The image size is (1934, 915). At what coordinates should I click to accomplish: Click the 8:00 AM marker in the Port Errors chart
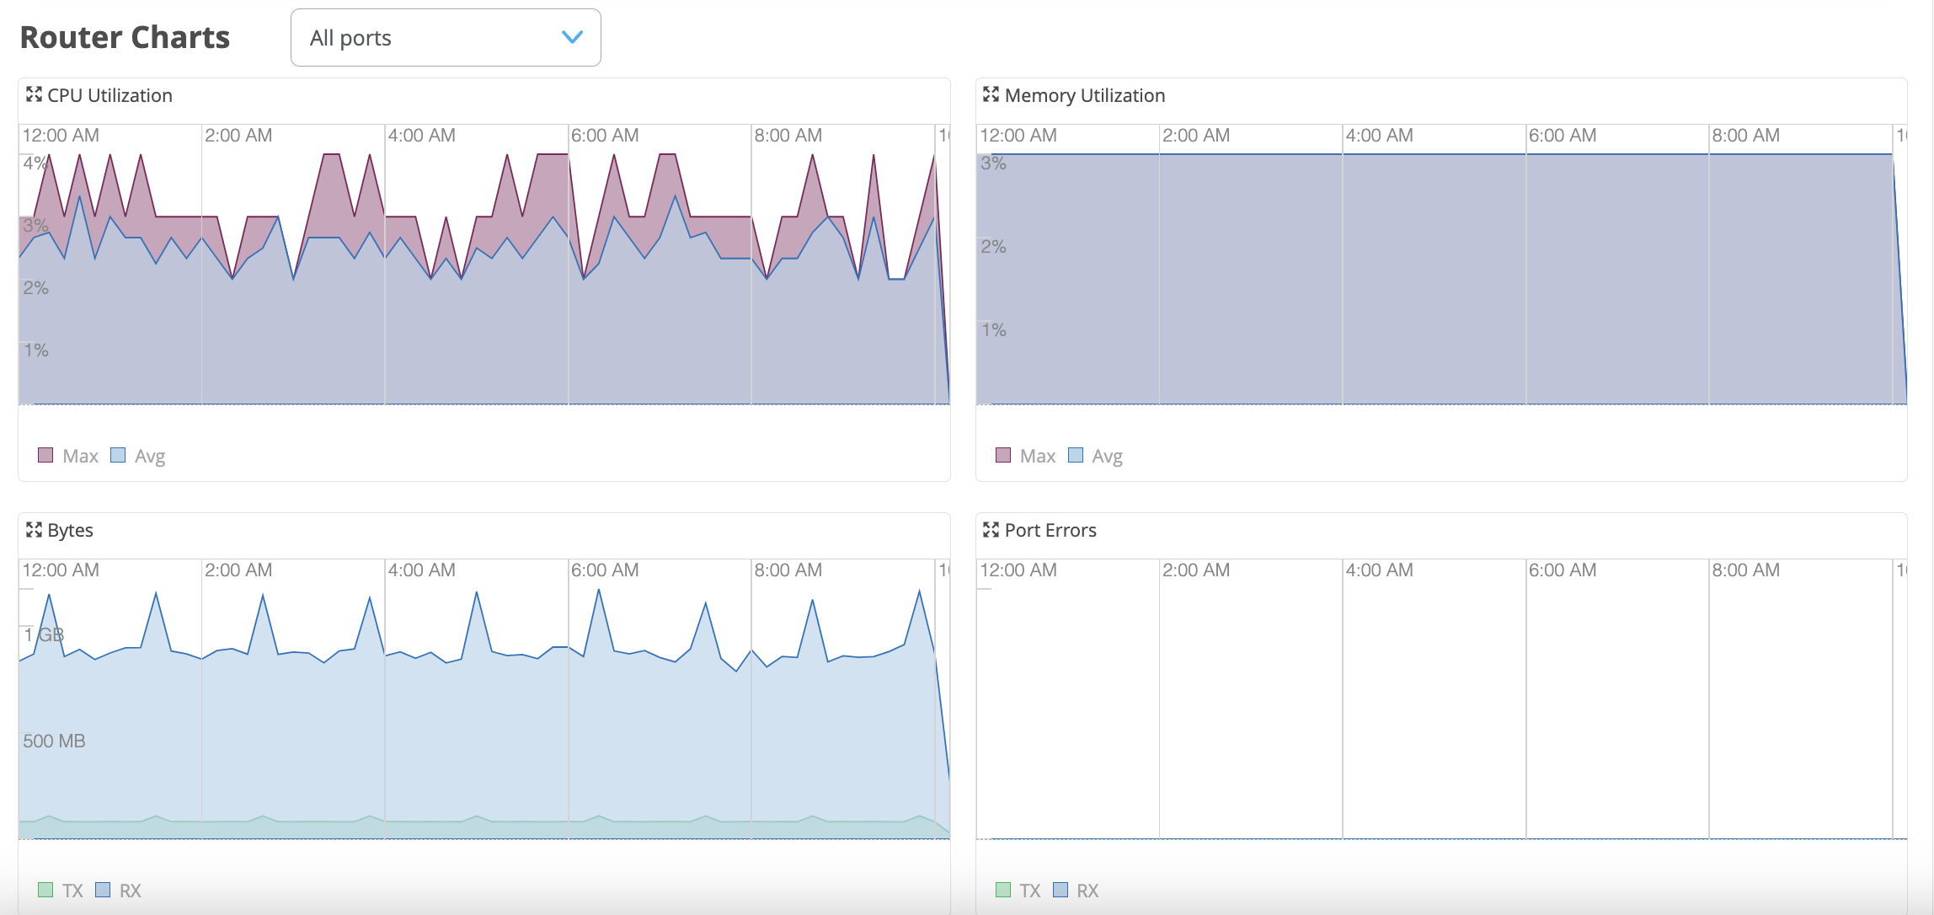1745,570
